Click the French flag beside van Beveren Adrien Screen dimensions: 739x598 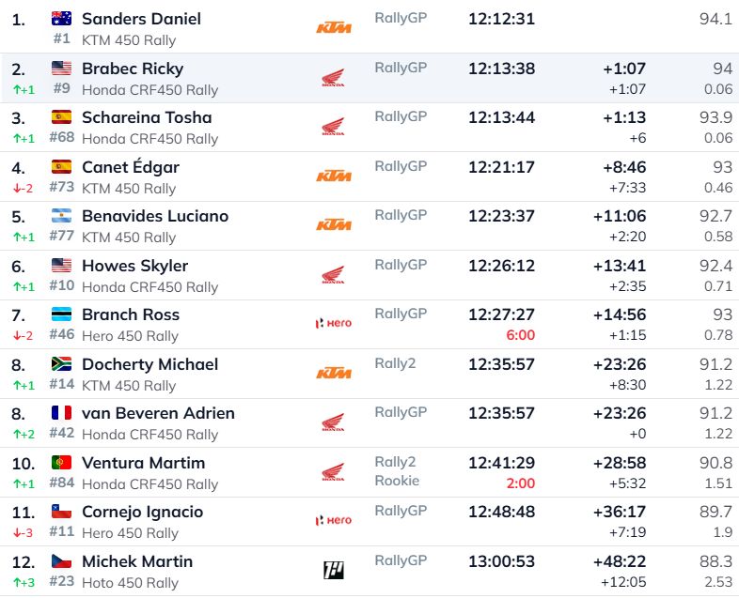click(61, 412)
